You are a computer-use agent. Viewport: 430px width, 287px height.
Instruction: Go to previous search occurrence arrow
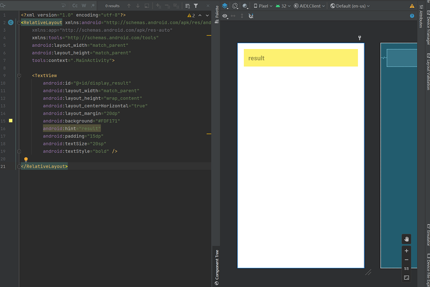click(x=129, y=6)
